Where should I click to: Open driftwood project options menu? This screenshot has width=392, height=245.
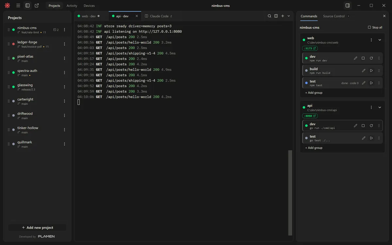pos(64,115)
